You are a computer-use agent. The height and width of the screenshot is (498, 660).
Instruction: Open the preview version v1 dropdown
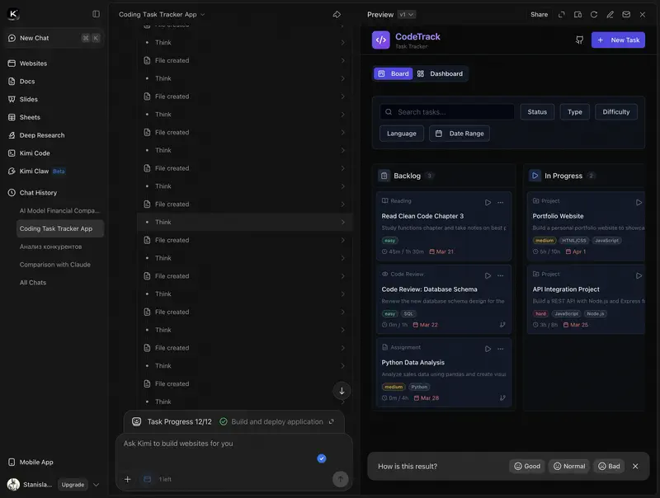(407, 14)
